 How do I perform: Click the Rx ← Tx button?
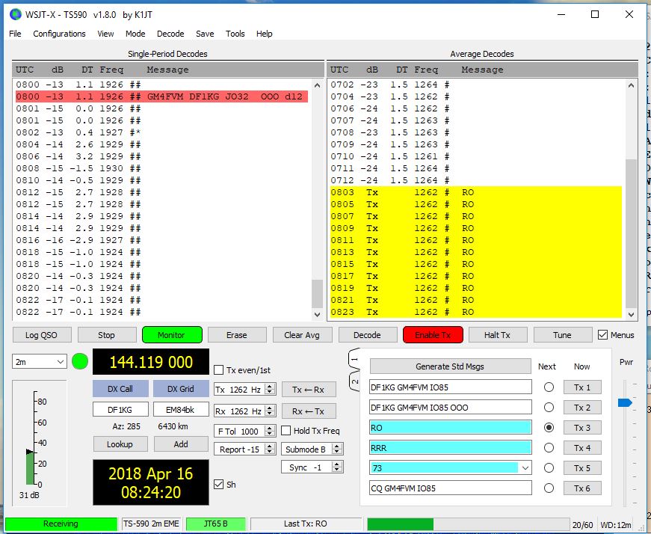pyautogui.click(x=309, y=411)
